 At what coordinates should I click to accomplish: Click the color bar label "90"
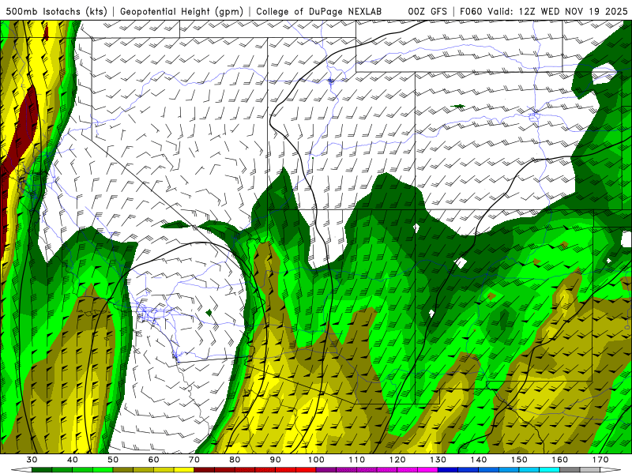pos(276,460)
